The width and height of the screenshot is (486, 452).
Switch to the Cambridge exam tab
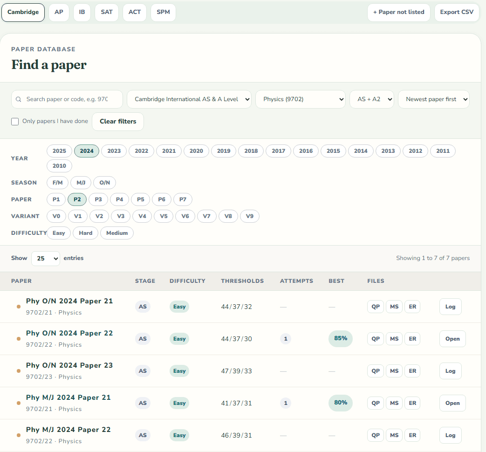coord(23,13)
